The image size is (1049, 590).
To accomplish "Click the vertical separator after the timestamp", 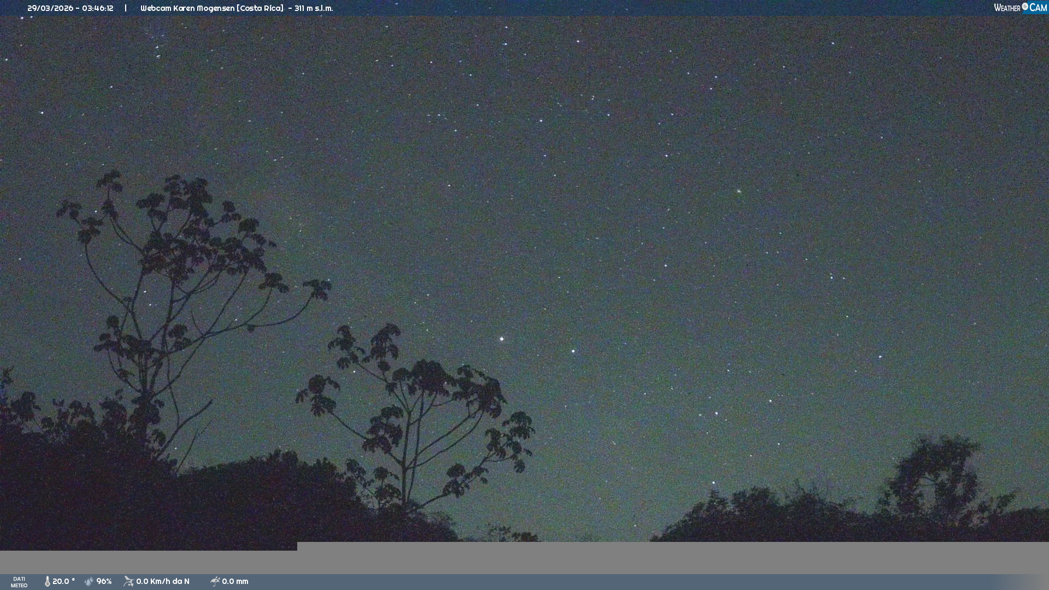I will (x=126, y=8).
